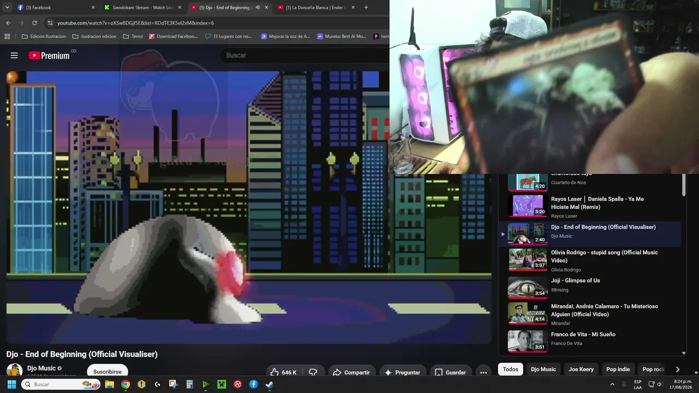Viewport: 699px width, 393px height.
Task: Filter by Pop indie chip
Action: tap(618, 370)
